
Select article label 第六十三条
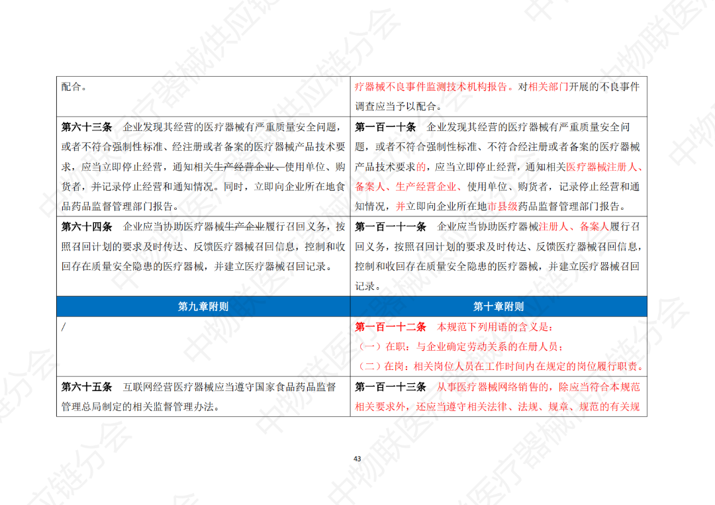pyautogui.click(x=87, y=127)
